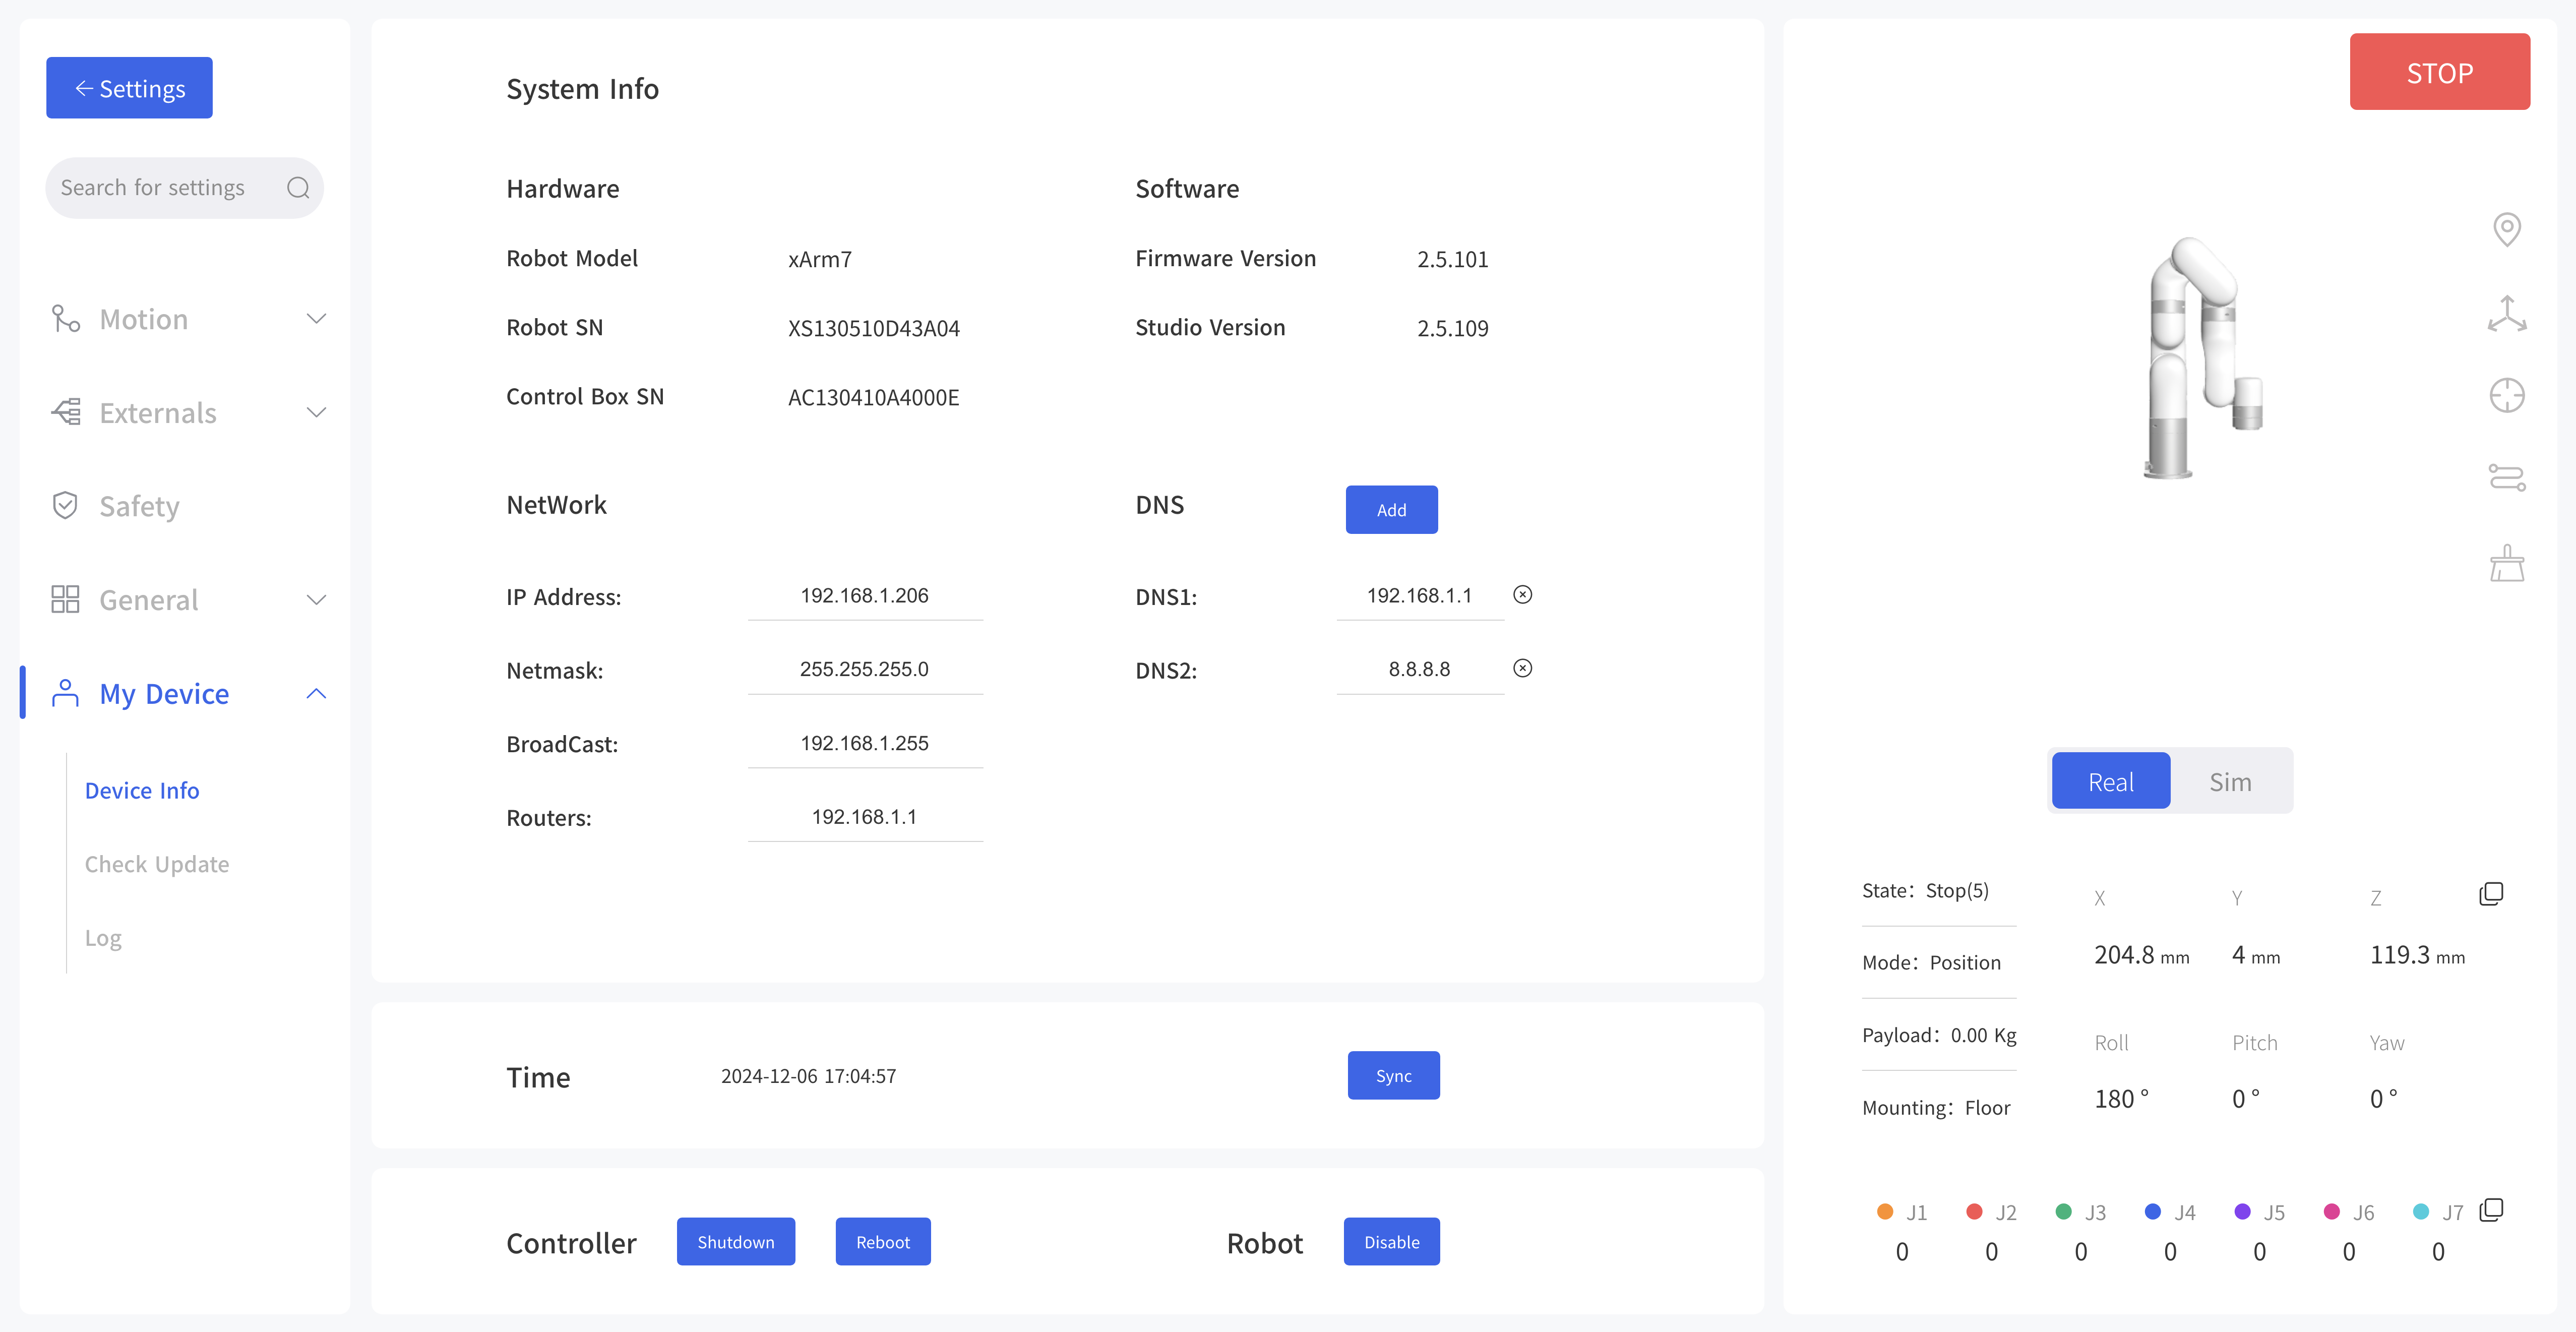This screenshot has width=2576, height=1332.
Task: Click the Robot SN value XS130510D43A04
Action: 873,328
